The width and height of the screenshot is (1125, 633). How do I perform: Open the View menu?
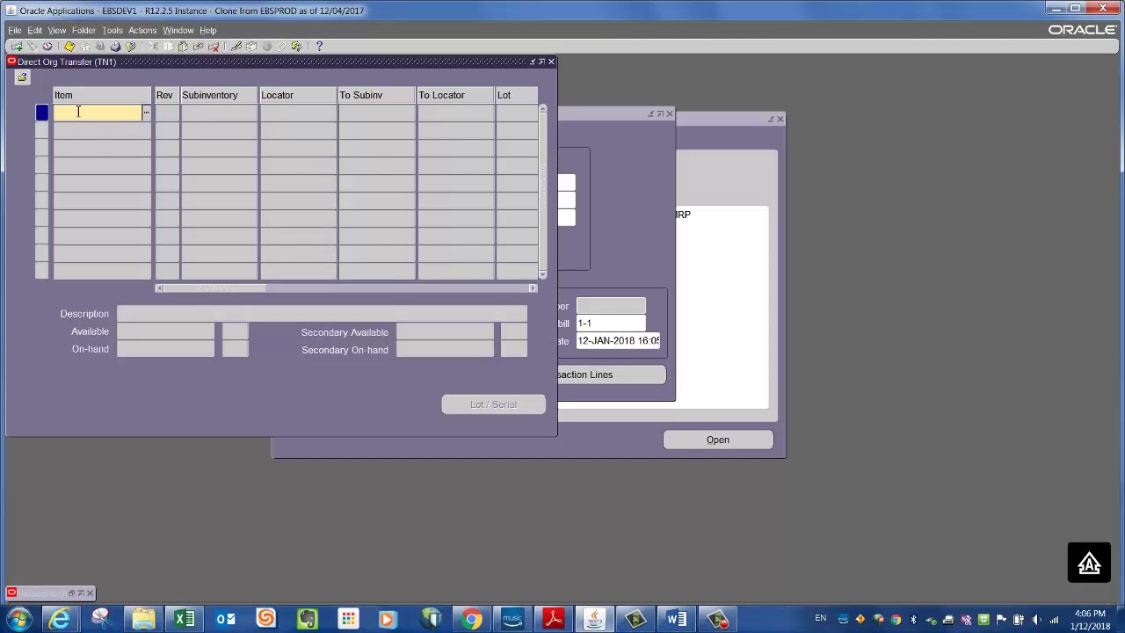56,30
